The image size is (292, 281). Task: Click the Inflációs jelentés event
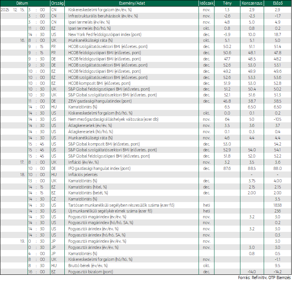83,175
